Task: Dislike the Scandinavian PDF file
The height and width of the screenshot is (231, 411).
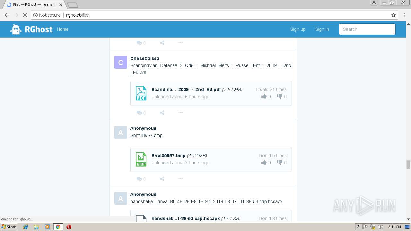Action: [280, 97]
